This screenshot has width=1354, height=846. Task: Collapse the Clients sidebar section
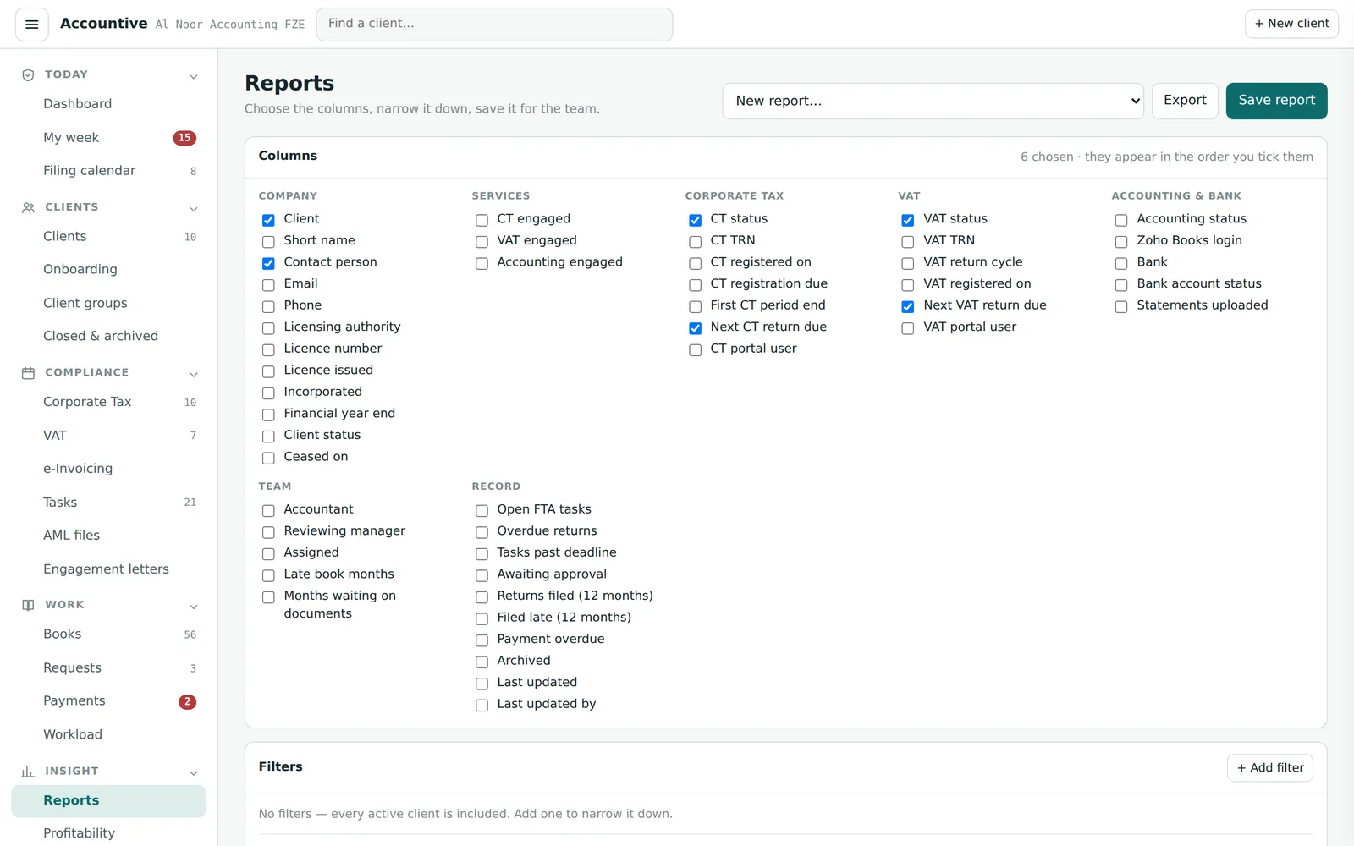194,208
